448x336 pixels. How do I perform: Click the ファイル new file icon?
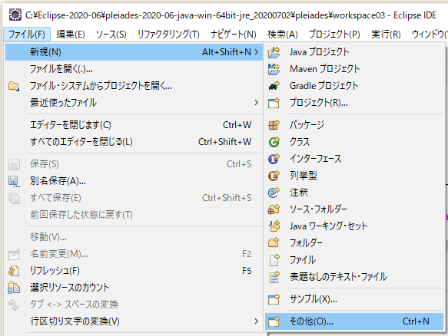tap(274, 260)
